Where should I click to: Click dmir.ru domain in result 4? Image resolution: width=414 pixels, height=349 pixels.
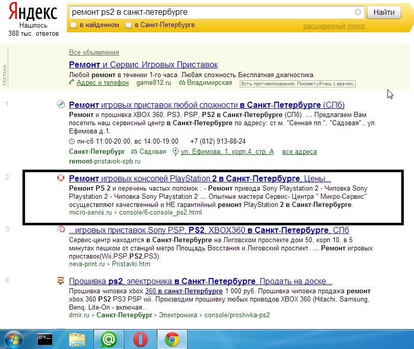coord(79,315)
